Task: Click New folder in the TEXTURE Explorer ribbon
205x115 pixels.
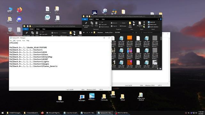Action: [130, 25]
